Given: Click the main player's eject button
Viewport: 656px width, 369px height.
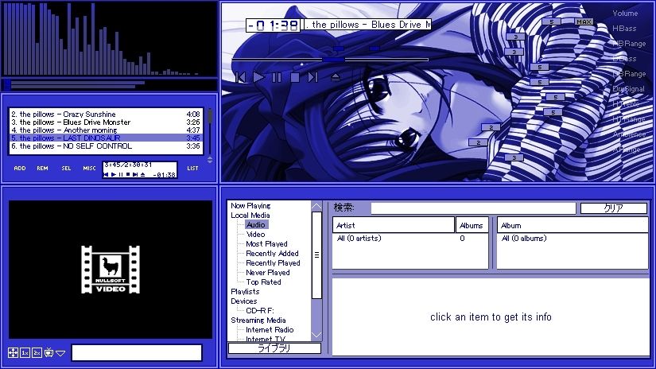Looking at the screenshot, I should click(x=335, y=77).
